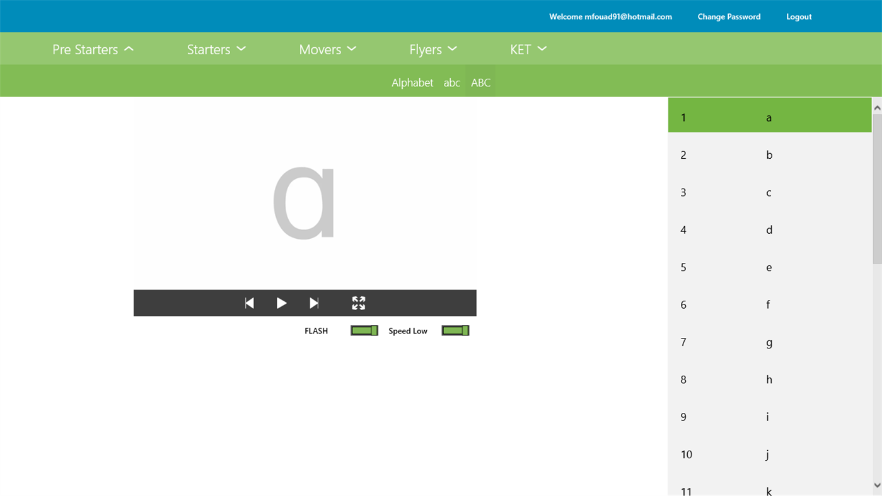This screenshot has height=496, width=882.
Task: Open flashcard for letter 'j'
Action: click(769, 454)
